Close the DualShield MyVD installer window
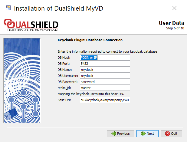Image resolution: width=187 pixels, height=142 pixels. pyautogui.click(x=174, y=8)
